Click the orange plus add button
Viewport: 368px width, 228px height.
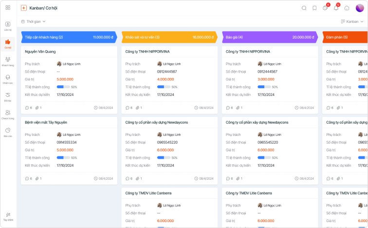(24, 8)
